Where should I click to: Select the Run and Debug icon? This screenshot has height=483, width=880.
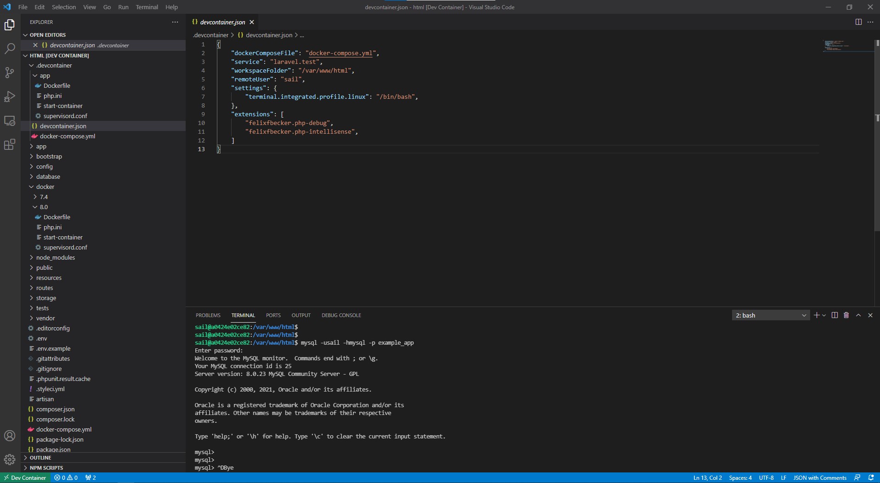9,97
